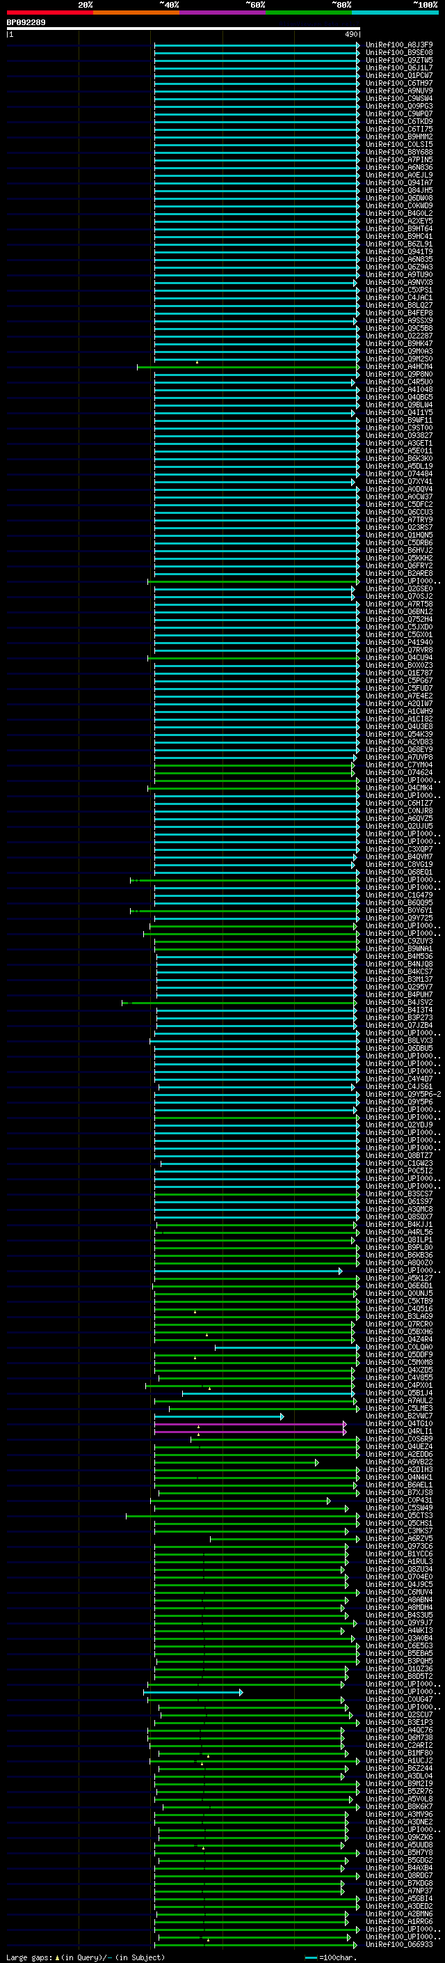Viewport: 445px width, 1963px height.
Task: Open hit UniRef100_Q6DW08
Action: [398, 198]
